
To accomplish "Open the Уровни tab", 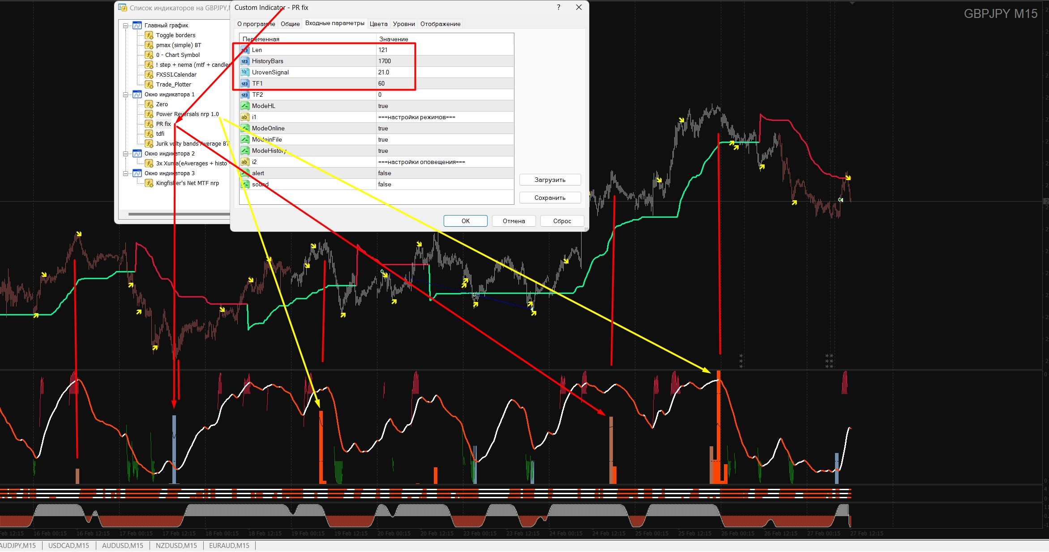I will [404, 24].
